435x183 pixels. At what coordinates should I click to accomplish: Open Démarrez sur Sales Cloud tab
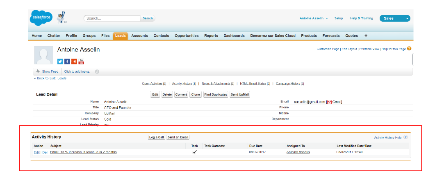273,36
